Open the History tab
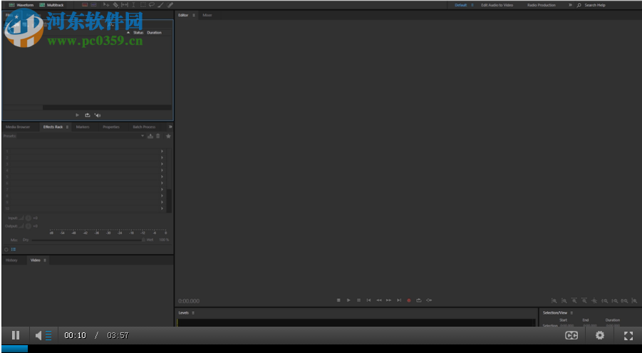The height and width of the screenshot is (353, 642). coord(11,260)
